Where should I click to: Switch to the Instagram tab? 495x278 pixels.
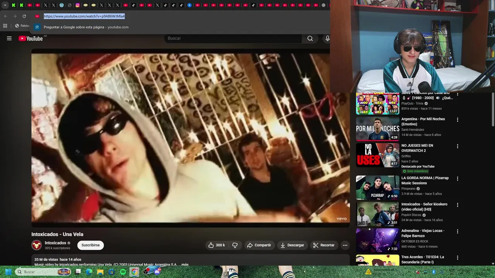[x=77, y=5]
